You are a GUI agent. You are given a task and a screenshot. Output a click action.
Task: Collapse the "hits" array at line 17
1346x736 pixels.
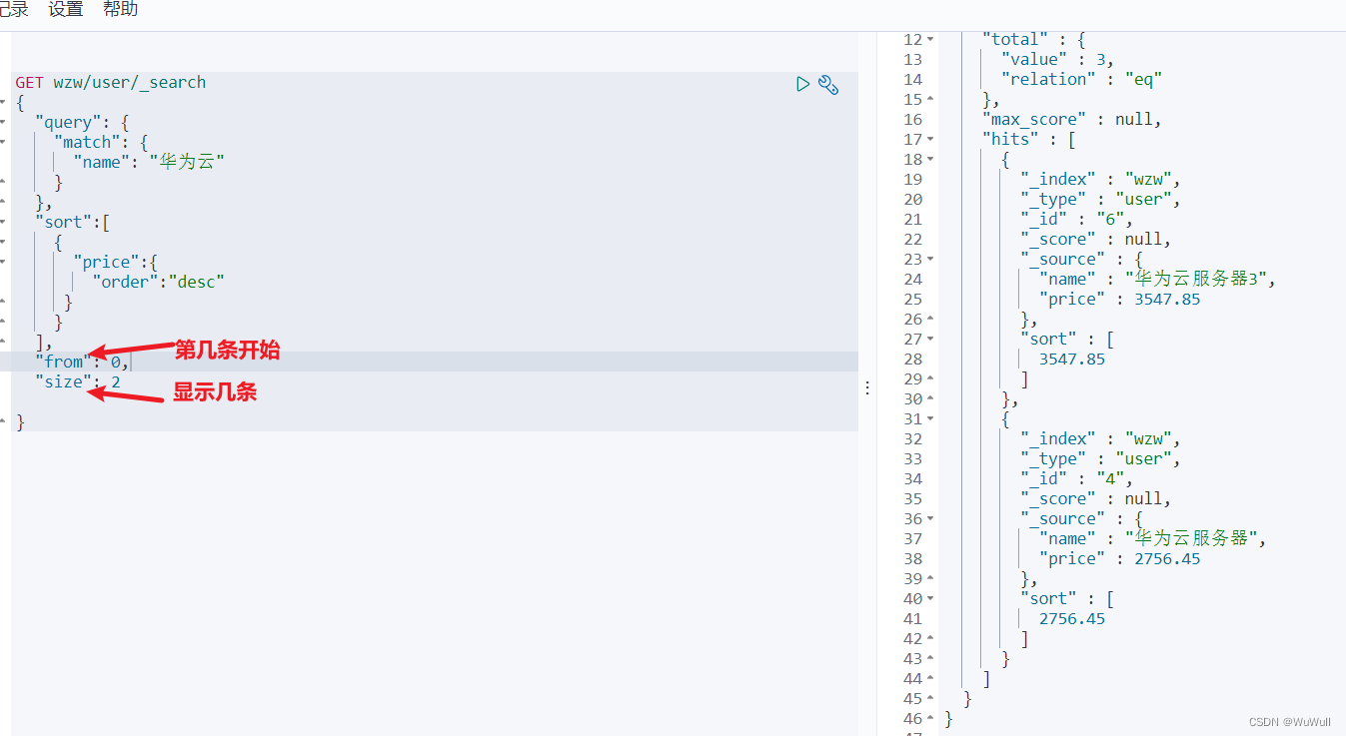(931, 140)
